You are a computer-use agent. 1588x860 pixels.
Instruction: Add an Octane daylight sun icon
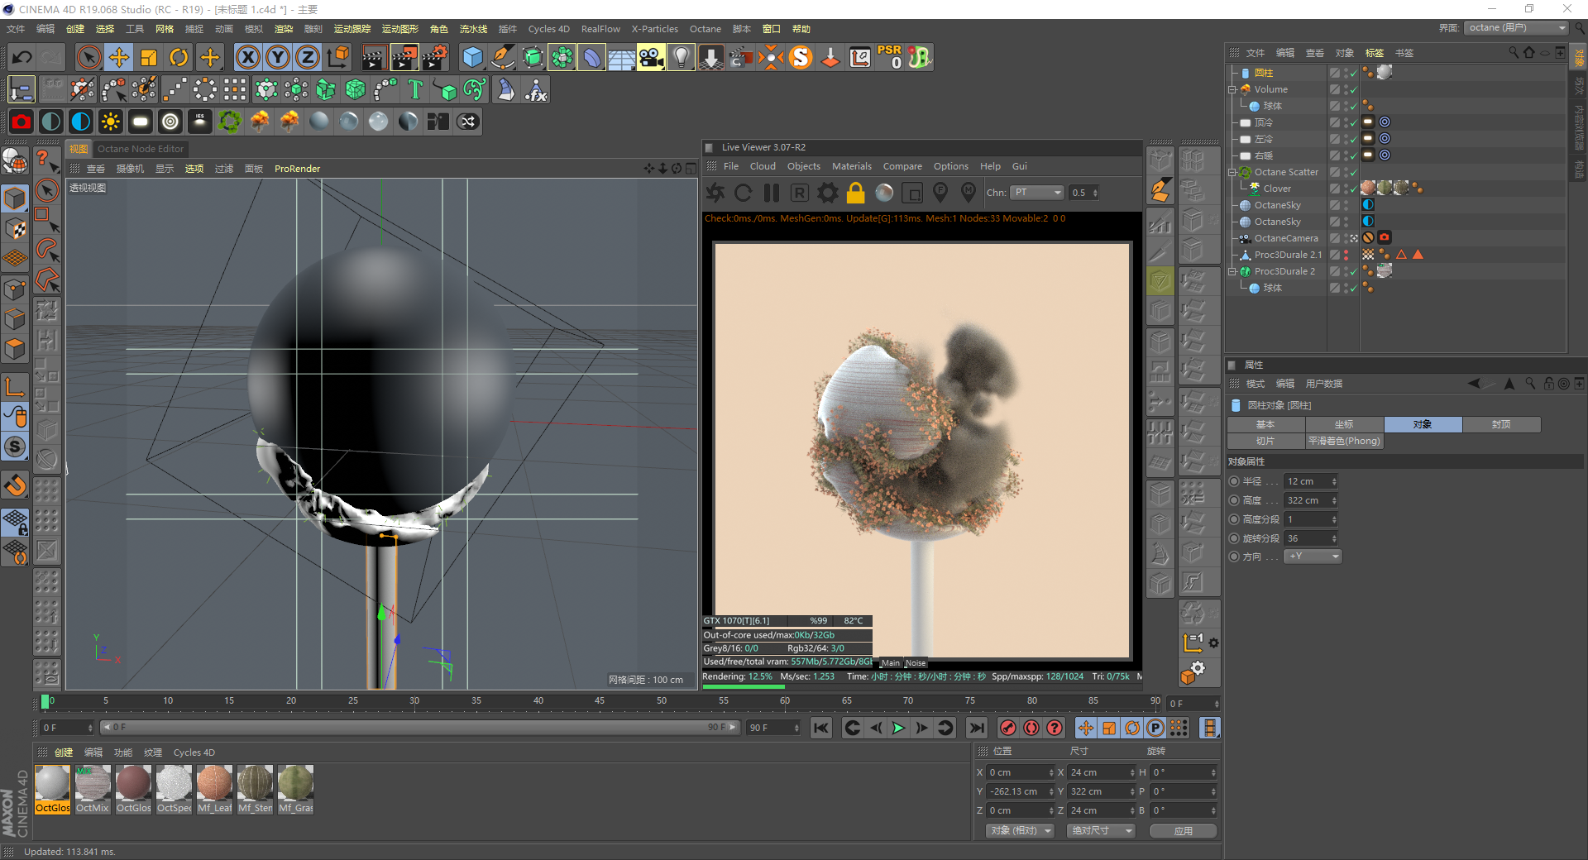point(110,122)
